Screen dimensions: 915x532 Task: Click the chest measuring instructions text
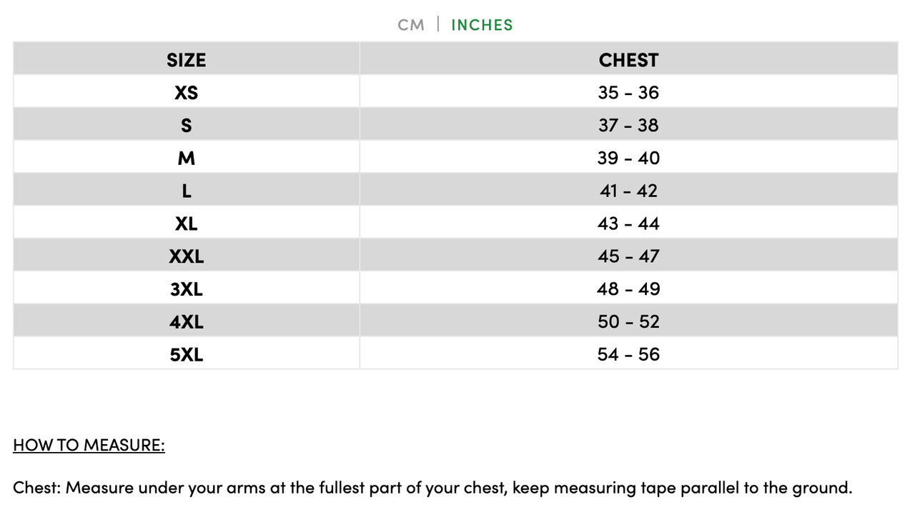pyautogui.click(x=432, y=488)
